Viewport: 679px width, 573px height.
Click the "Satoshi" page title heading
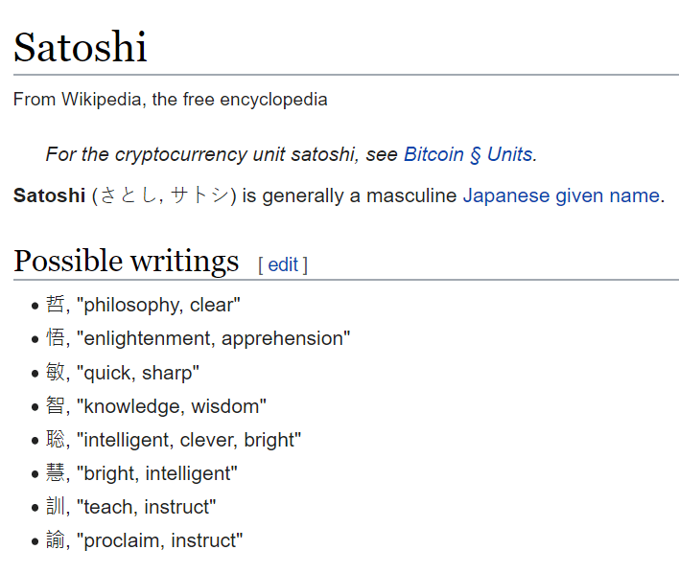(81, 46)
